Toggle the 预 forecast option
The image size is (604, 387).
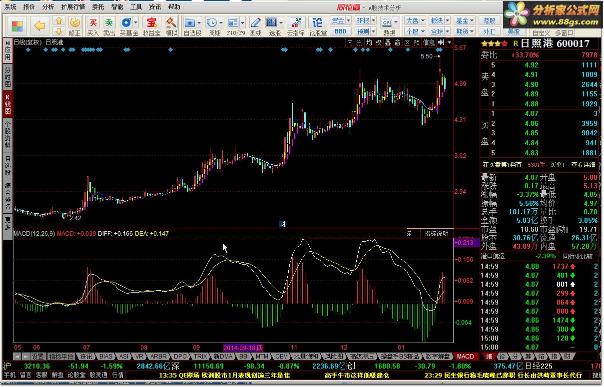417,43
